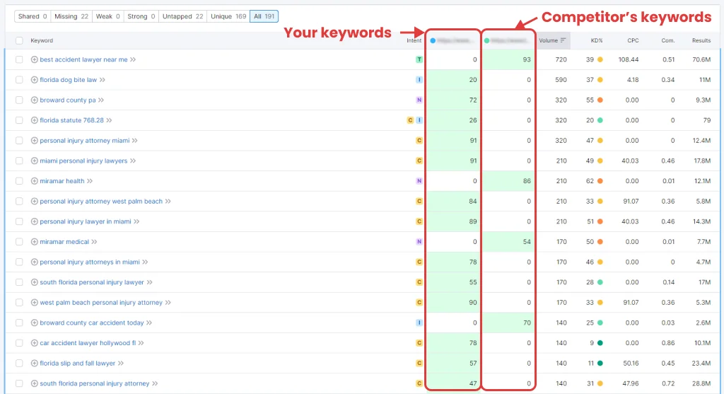The height and width of the screenshot is (394, 724).
Task: Expand chevrons after 'personal injury attorney west palm beach'
Action: click(x=168, y=202)
